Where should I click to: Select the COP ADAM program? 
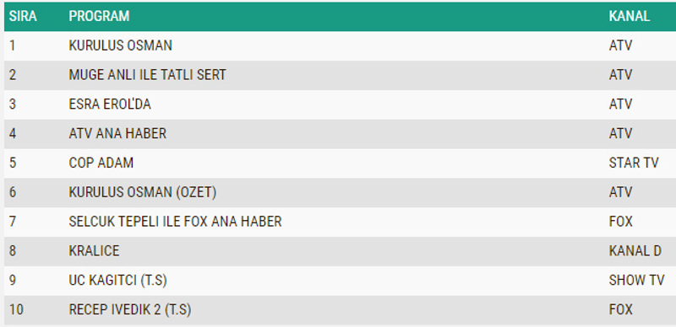[101, 163]
